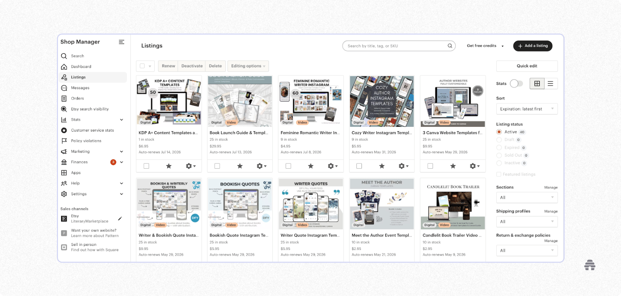Switch to list view layout
This screenshot has width=621, height=296.
pos(550,84)
